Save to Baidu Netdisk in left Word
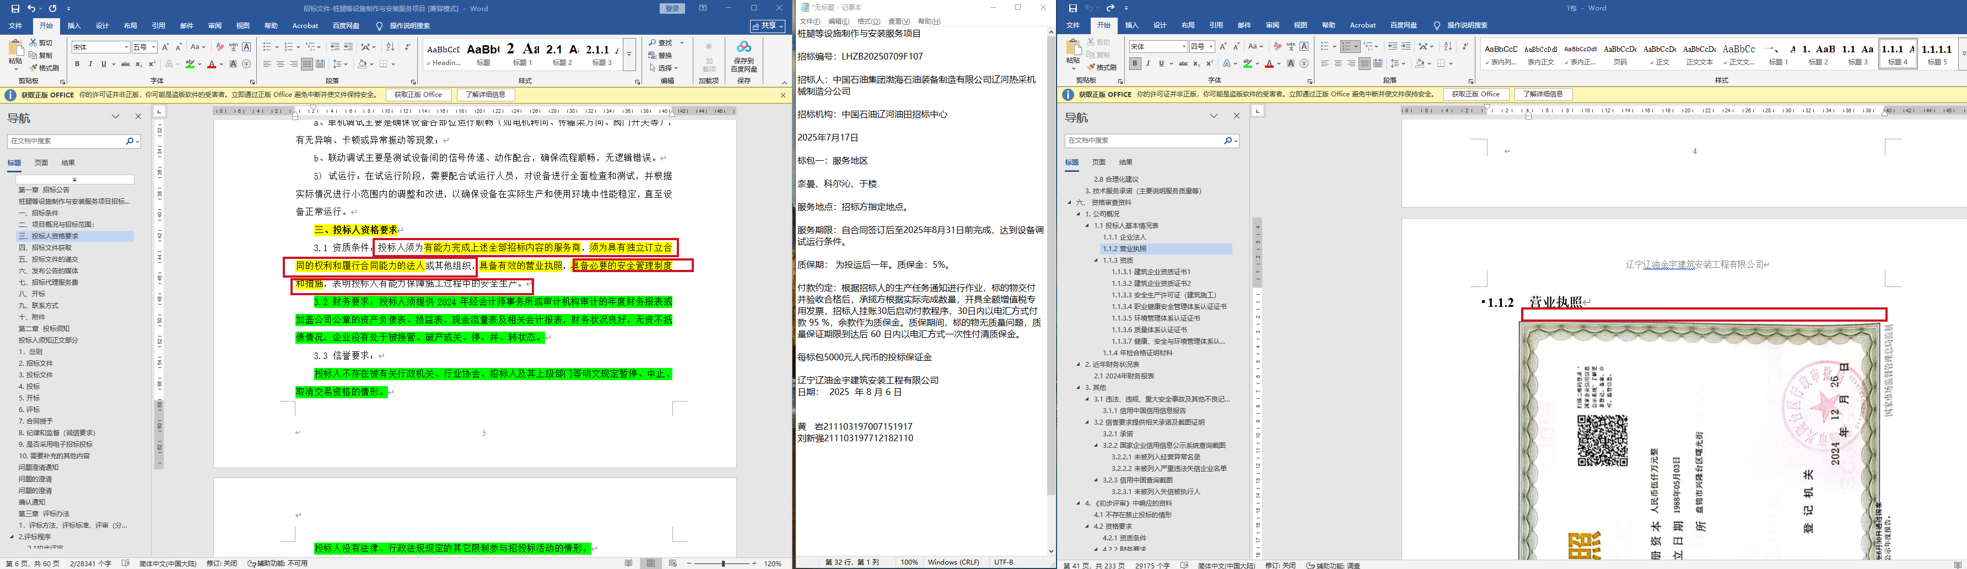Screen dimensions: 1967x569 (x=743, y=56)
